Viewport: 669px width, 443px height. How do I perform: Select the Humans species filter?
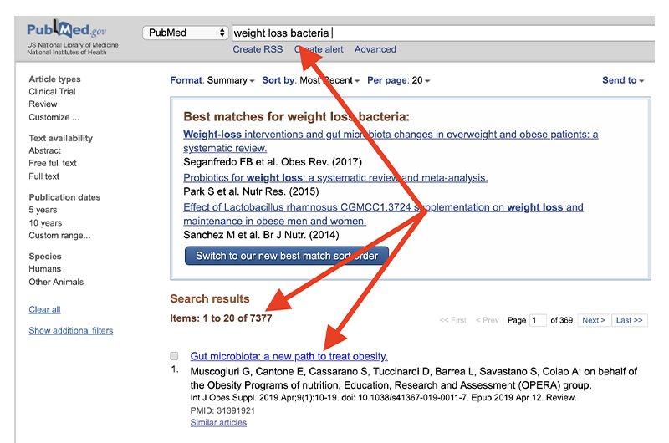pos(44,269)
